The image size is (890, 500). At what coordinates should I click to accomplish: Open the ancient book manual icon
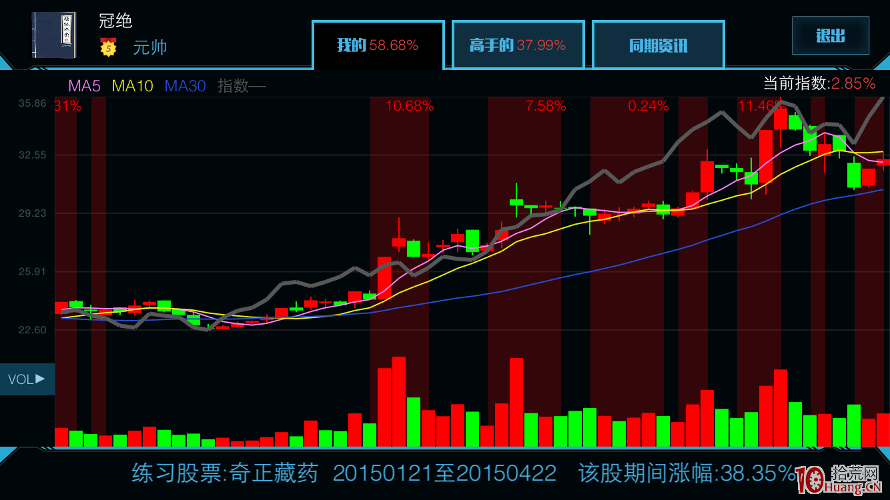pyautogui.click(x=55, y=35)
